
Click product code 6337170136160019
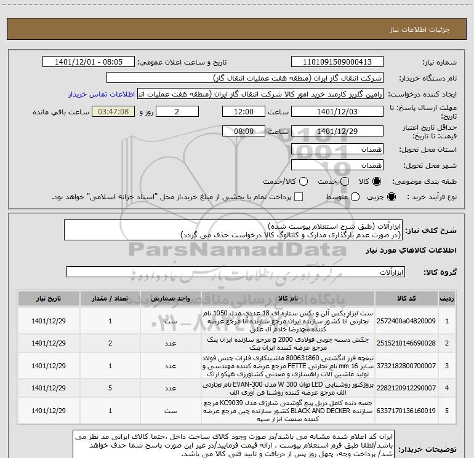pos(406,411)
